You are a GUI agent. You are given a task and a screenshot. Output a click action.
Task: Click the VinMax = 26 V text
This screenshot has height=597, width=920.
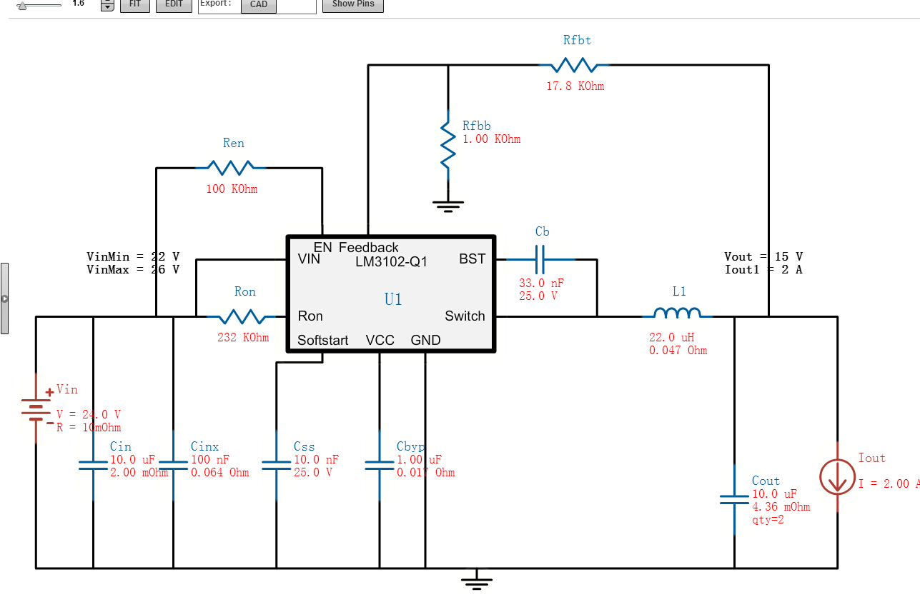[x=133, y=270]
